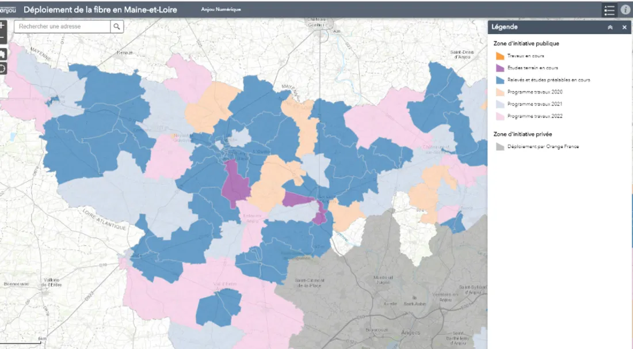Click the zoom in plus button
Viewport: 633px width, 349px height.
click(2, 26)
